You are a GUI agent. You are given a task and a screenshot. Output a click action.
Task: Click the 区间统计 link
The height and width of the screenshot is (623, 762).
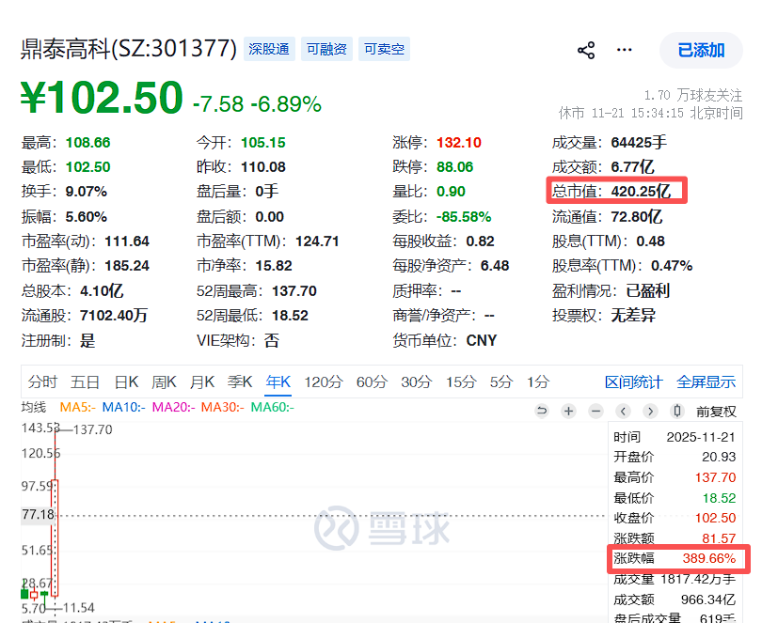634,382
